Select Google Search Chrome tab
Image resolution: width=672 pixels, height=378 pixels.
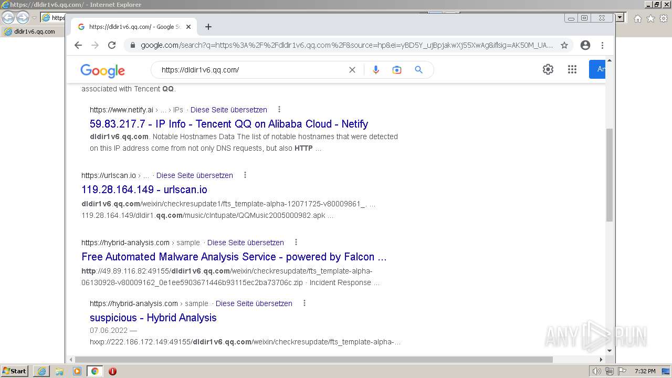(134, 27)
